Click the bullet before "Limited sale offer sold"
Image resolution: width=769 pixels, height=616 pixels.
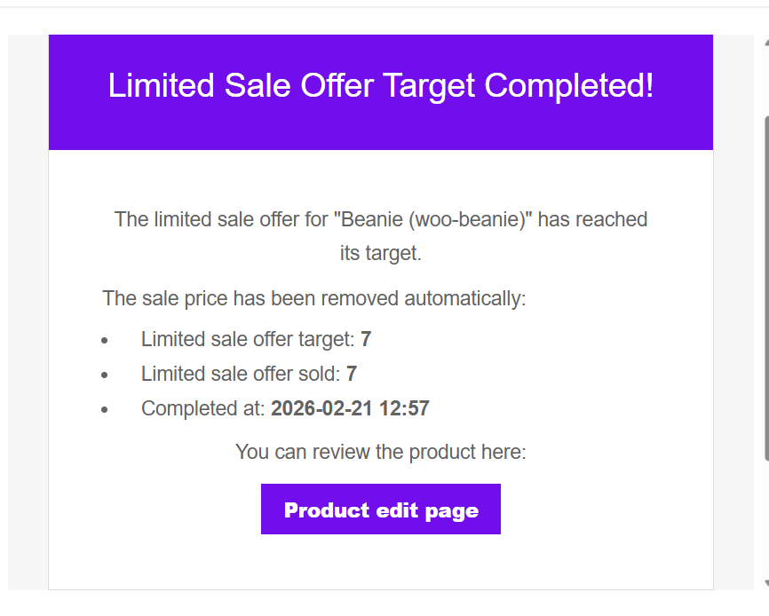pos(105,375)
